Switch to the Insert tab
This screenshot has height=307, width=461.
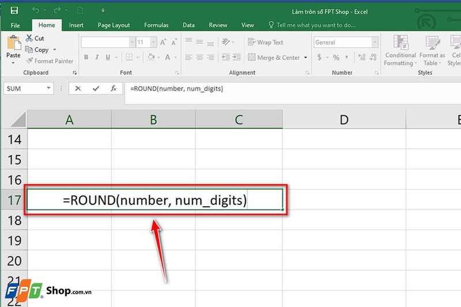(76, 25)
